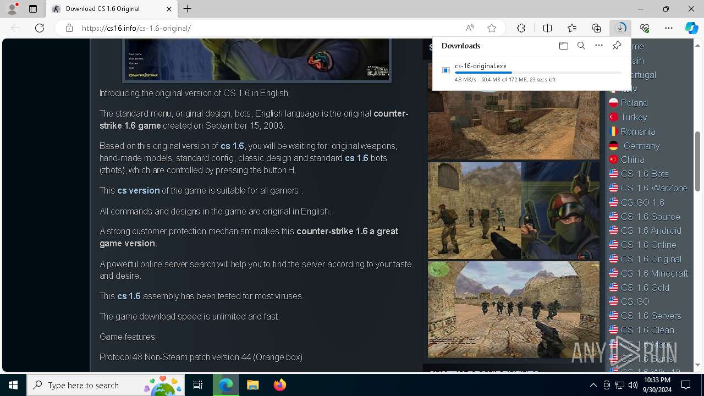
Task: Open the volume control tray icon
Action: click(633, 385)
